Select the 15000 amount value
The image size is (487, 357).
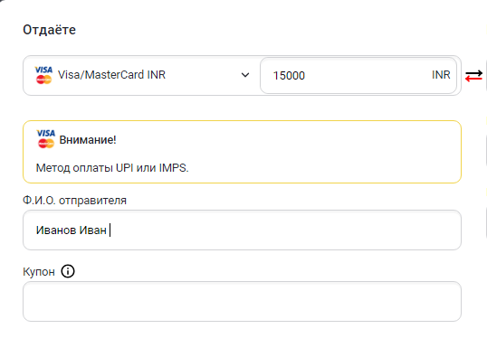point(289,75)
